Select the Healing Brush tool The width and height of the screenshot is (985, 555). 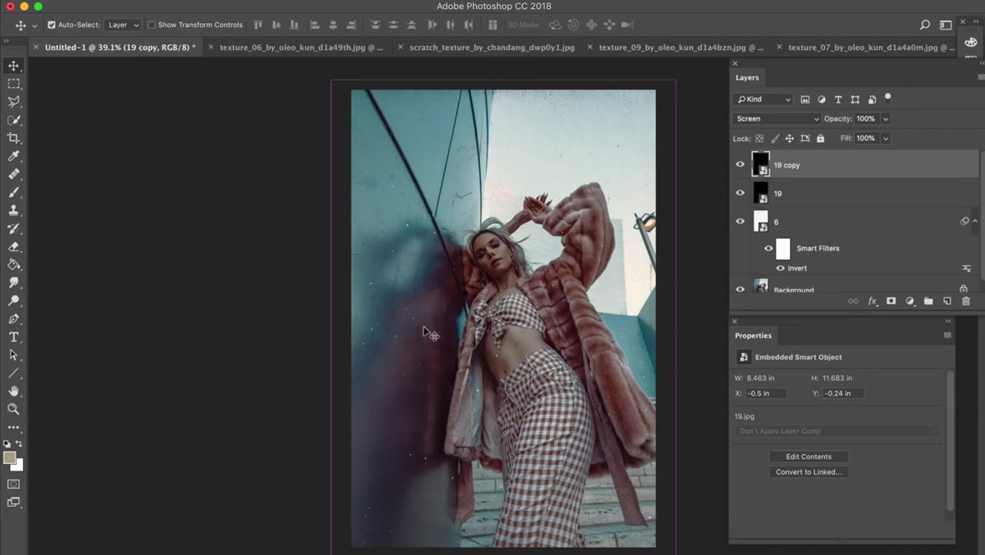[x=13, y=174]
